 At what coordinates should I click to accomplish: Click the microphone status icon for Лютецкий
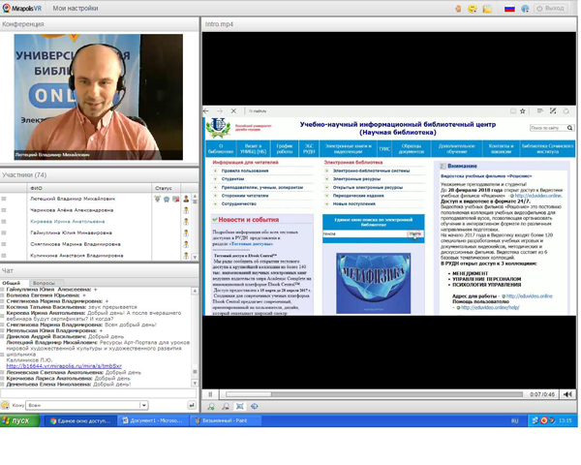click(x=158, y=200)
